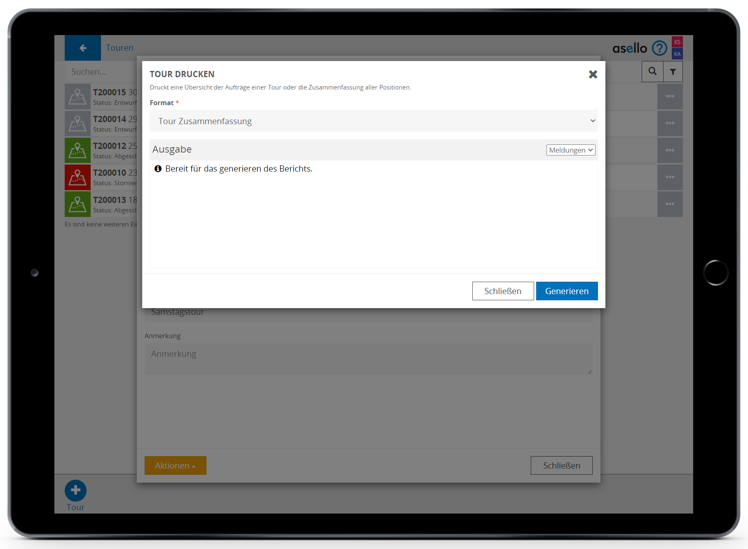This screenshot has height=549, width=748.
Task: Open the Meldungen dropdown
Action: [570, 150]
